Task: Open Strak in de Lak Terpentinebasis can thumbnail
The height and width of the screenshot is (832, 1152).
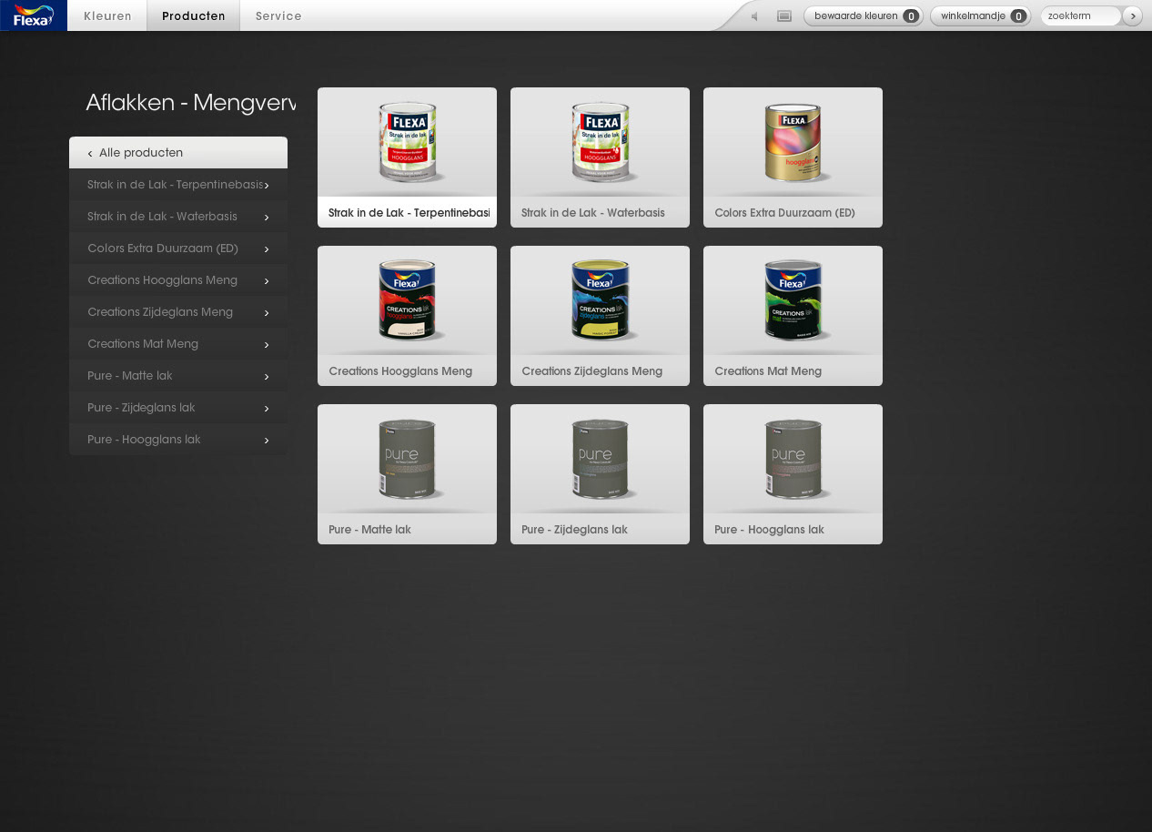Action: click(x=408, y=143)
